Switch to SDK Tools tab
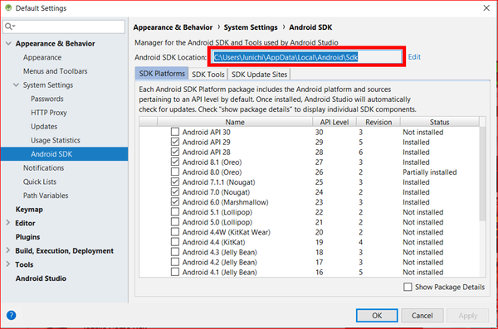Viewport: 498px width, 329px height. coord(208,75)
